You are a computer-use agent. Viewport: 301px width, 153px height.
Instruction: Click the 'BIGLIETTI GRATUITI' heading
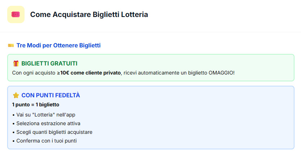(x=49, y=63)
